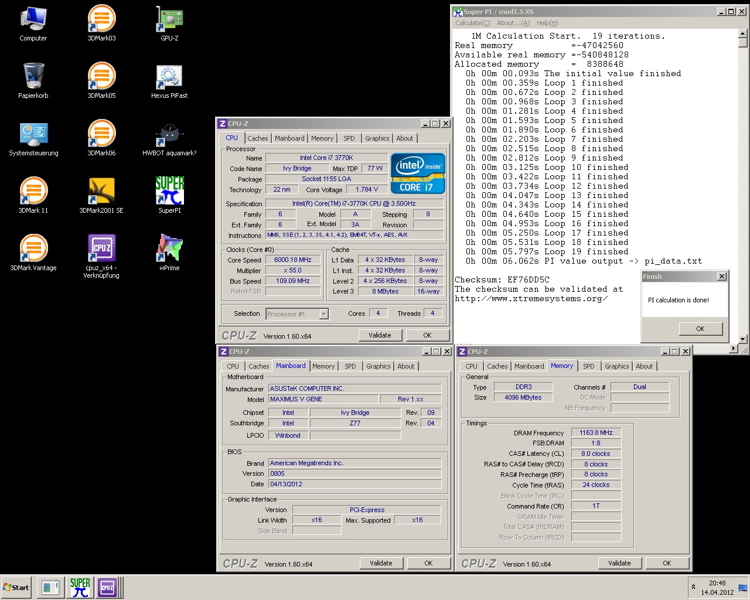The height and width of the screenshot is (600, 750).
Task: Launch HWBOT aquamark3 shortcut
Action: tap(169, 138)
